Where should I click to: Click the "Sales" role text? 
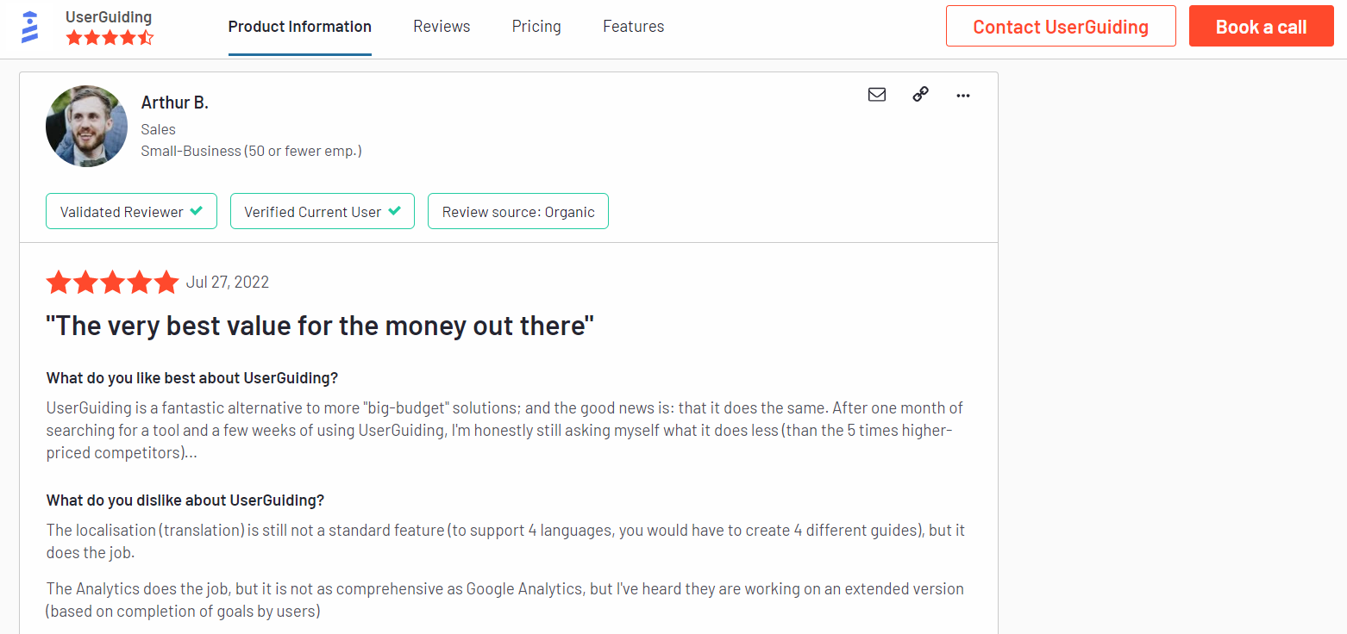coord(159,129)
